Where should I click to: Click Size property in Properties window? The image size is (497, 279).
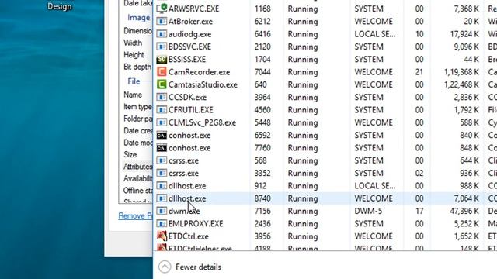(130, 155)
